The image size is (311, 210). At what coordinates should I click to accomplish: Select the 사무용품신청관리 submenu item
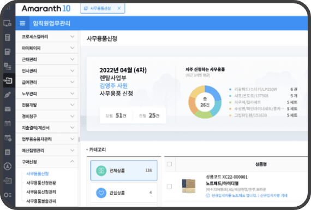(x=41, y=192)
